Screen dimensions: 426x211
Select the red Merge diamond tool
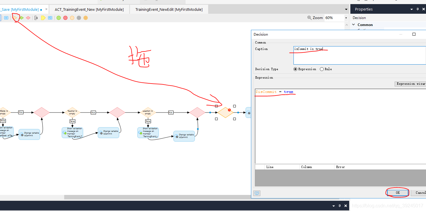tap(28, 18)
